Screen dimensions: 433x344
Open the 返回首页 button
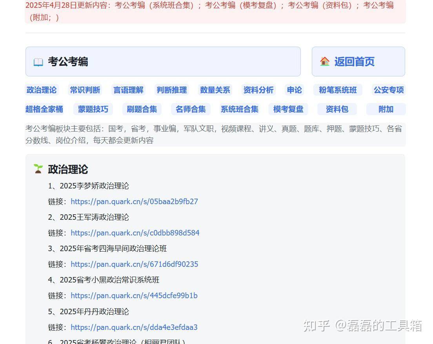click(358, 62)
